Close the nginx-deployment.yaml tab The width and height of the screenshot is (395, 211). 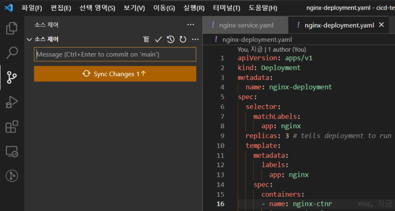[x=381, y=25]
